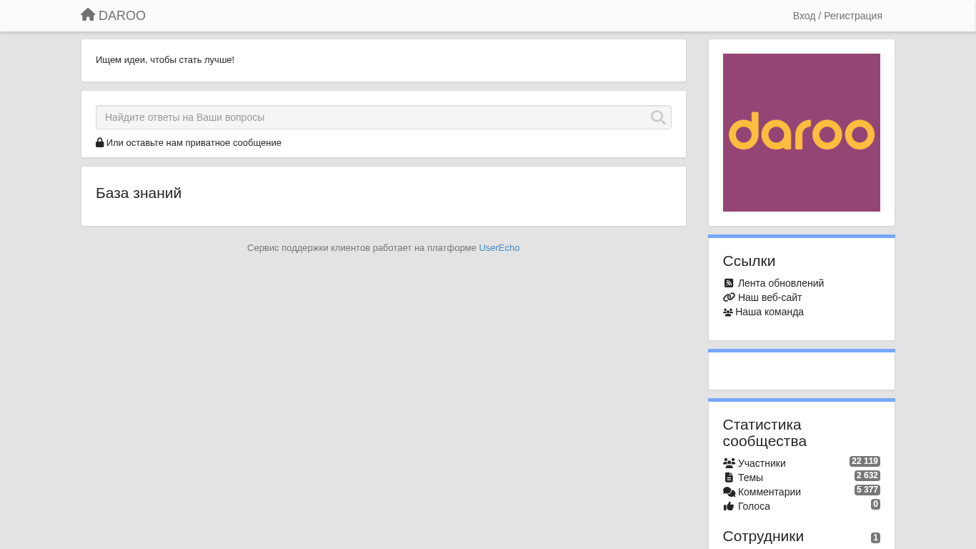
Task: Click the users icon beside Участники
Action: (x=729, y=463)
